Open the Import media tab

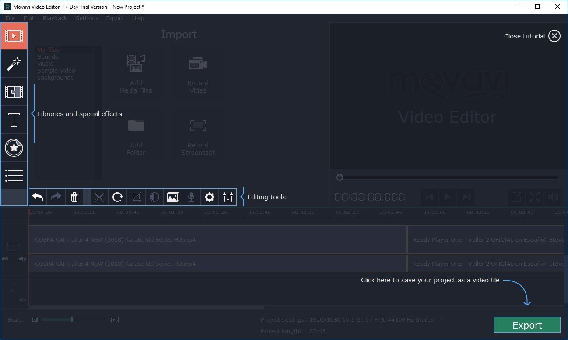(x=14, y=36)
